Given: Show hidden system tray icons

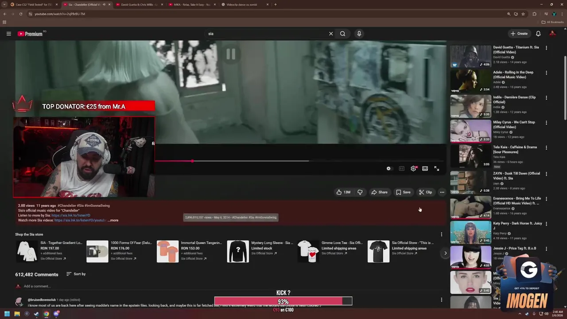Looking at the screenshot, I should click(x=520, y=314).
